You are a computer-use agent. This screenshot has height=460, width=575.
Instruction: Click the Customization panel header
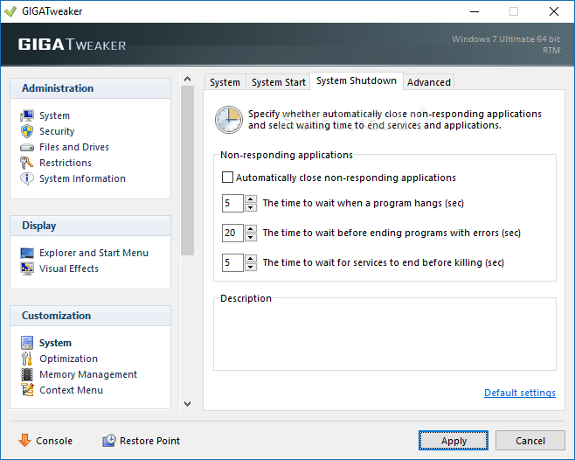[90, 316]
